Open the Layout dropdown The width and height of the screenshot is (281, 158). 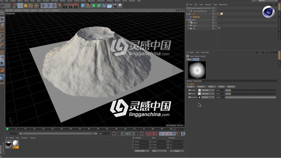(x=268, y=1)
